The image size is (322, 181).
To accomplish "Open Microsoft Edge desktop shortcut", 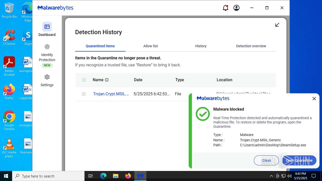I will (x=27, y=12).
